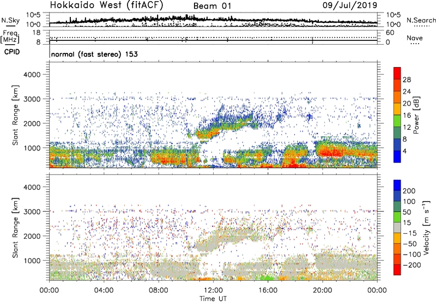
Task: Click the '12:00' time axis label
Action: 213,291
